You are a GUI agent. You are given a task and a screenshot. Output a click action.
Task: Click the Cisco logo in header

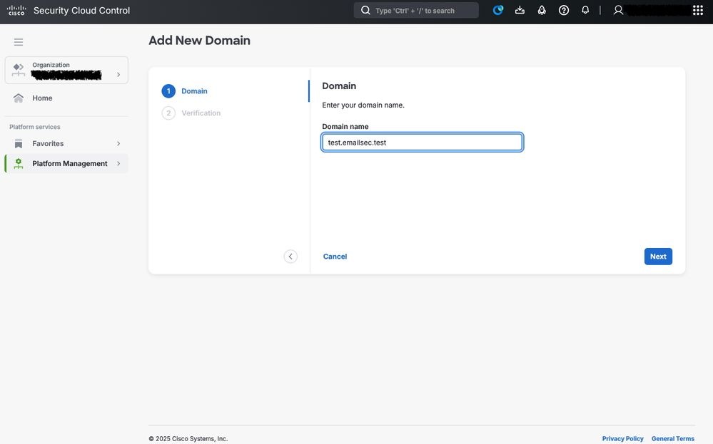tap(16, 10)
